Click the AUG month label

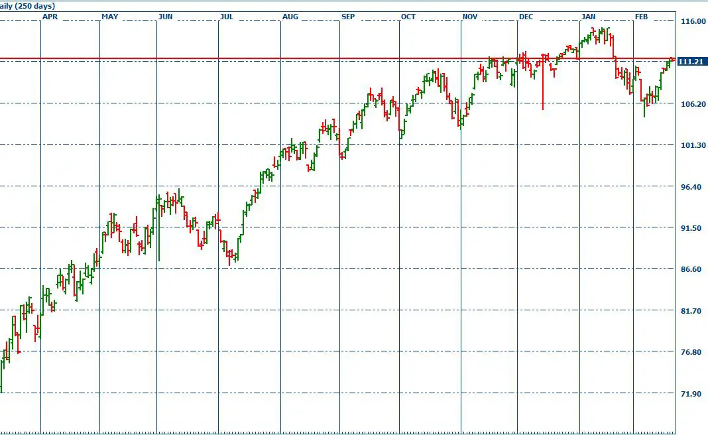(290, 17)
